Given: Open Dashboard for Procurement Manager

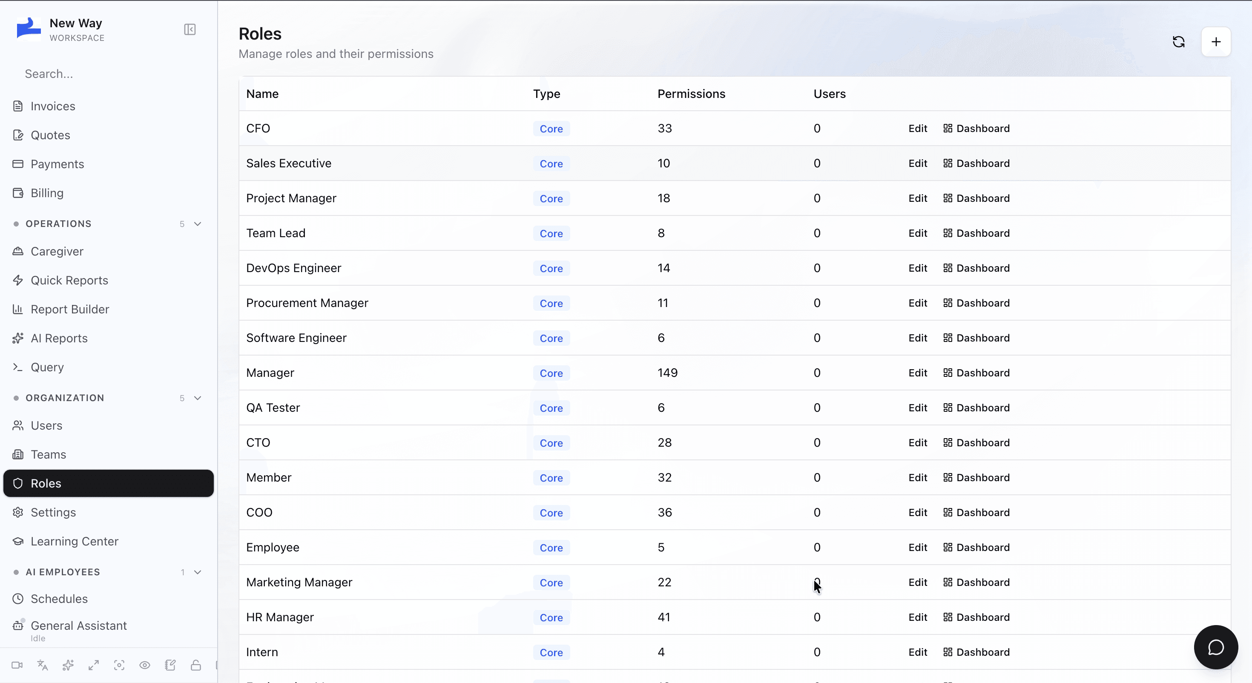Looking at the screenshot, I should (976, 303).
